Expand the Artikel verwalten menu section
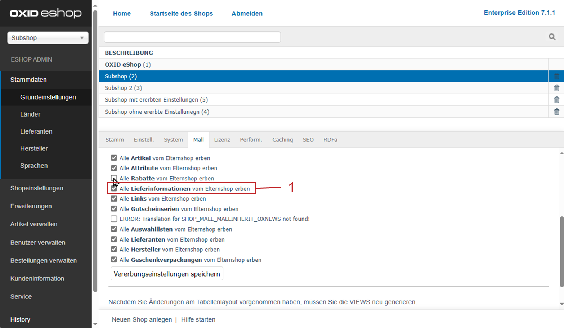 [x=34, y=224]
